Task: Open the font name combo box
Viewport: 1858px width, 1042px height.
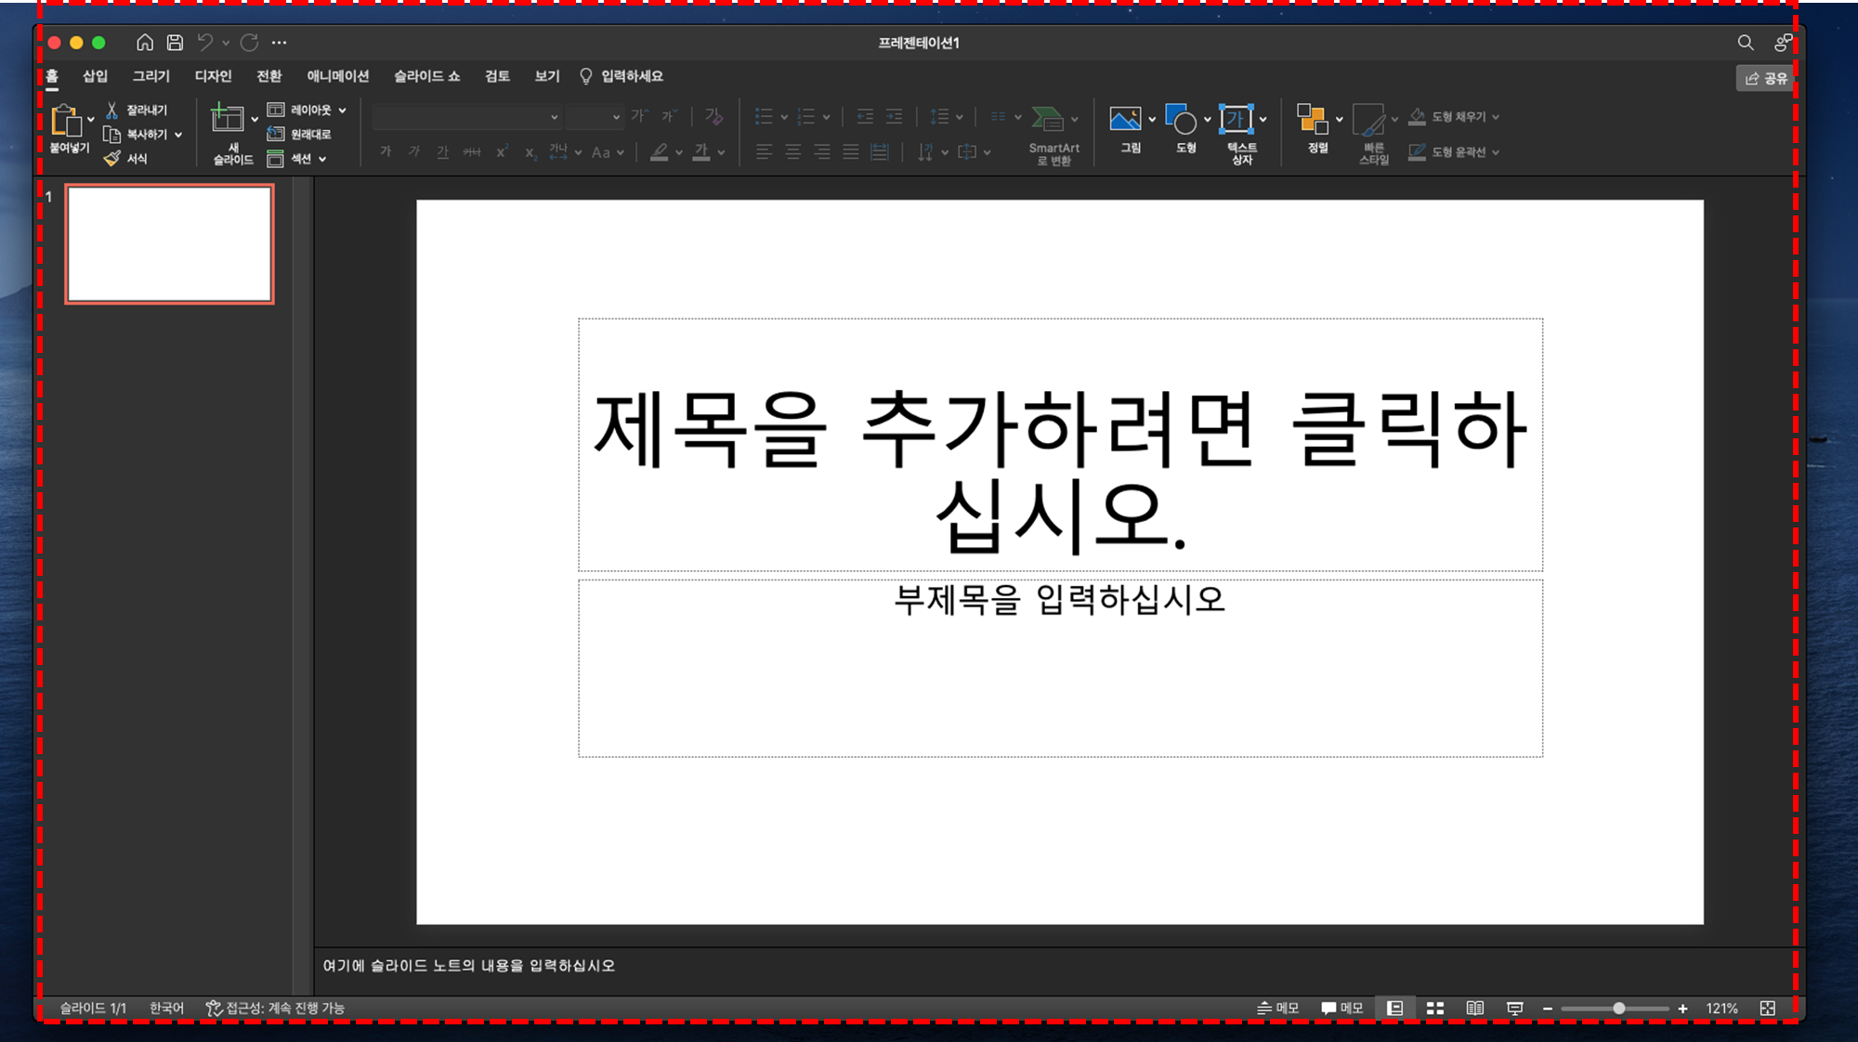Action: 466,116
